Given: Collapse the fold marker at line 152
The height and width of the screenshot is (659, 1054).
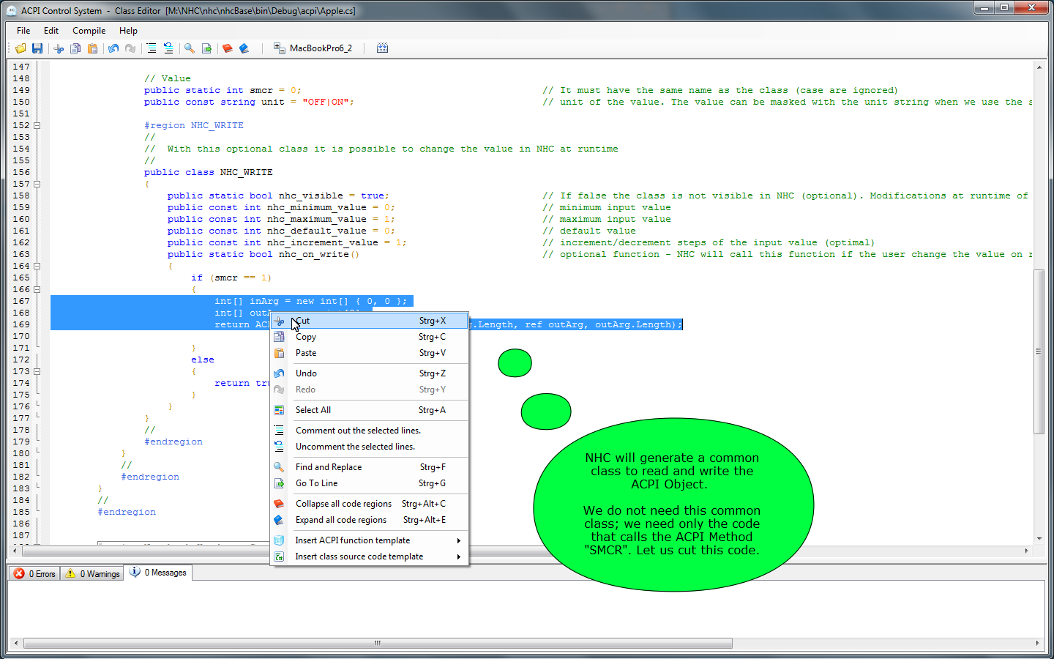Looking at the screenshot, I should tap(37, 125).
